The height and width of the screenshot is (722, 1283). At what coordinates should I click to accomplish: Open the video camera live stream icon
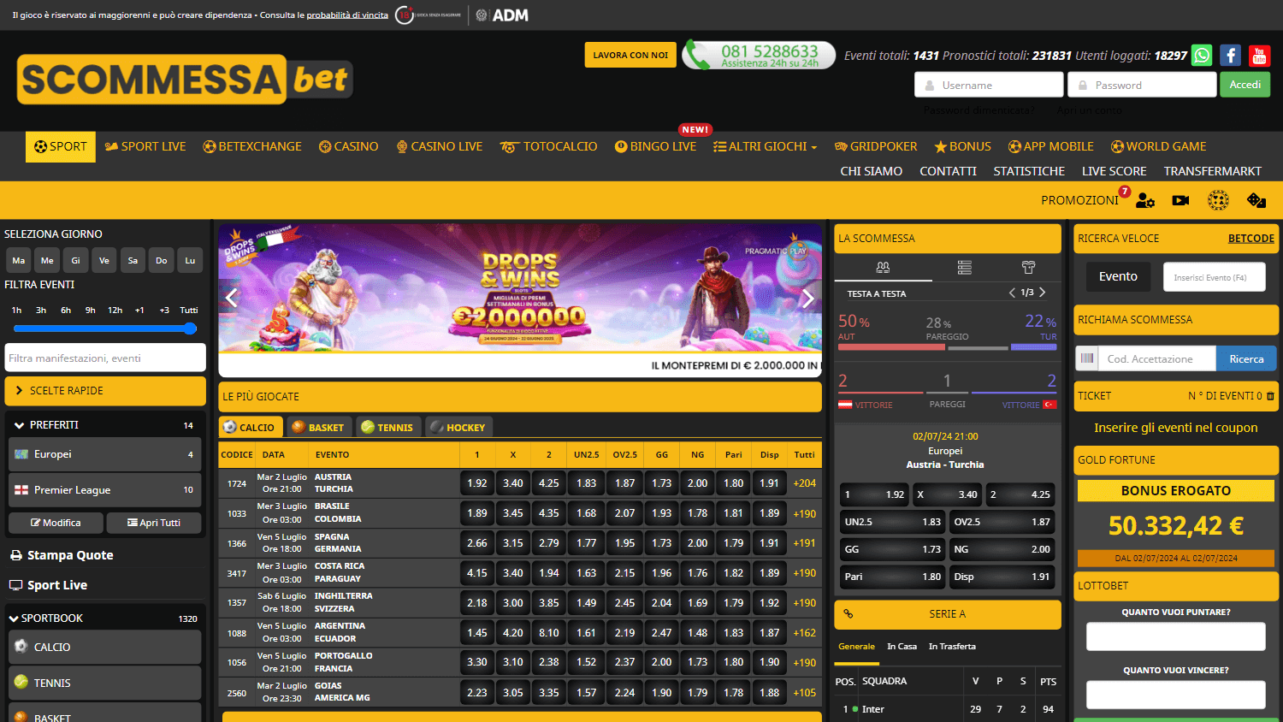coord(1181,200)
